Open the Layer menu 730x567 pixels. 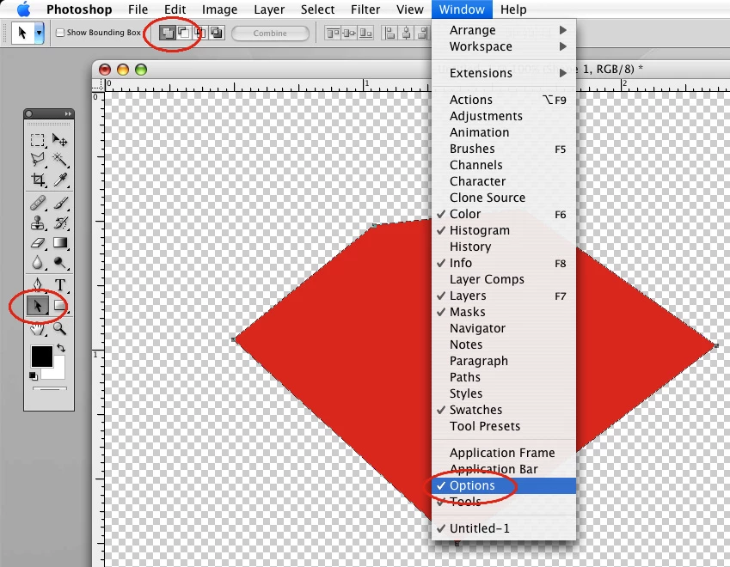coord(269,9)
